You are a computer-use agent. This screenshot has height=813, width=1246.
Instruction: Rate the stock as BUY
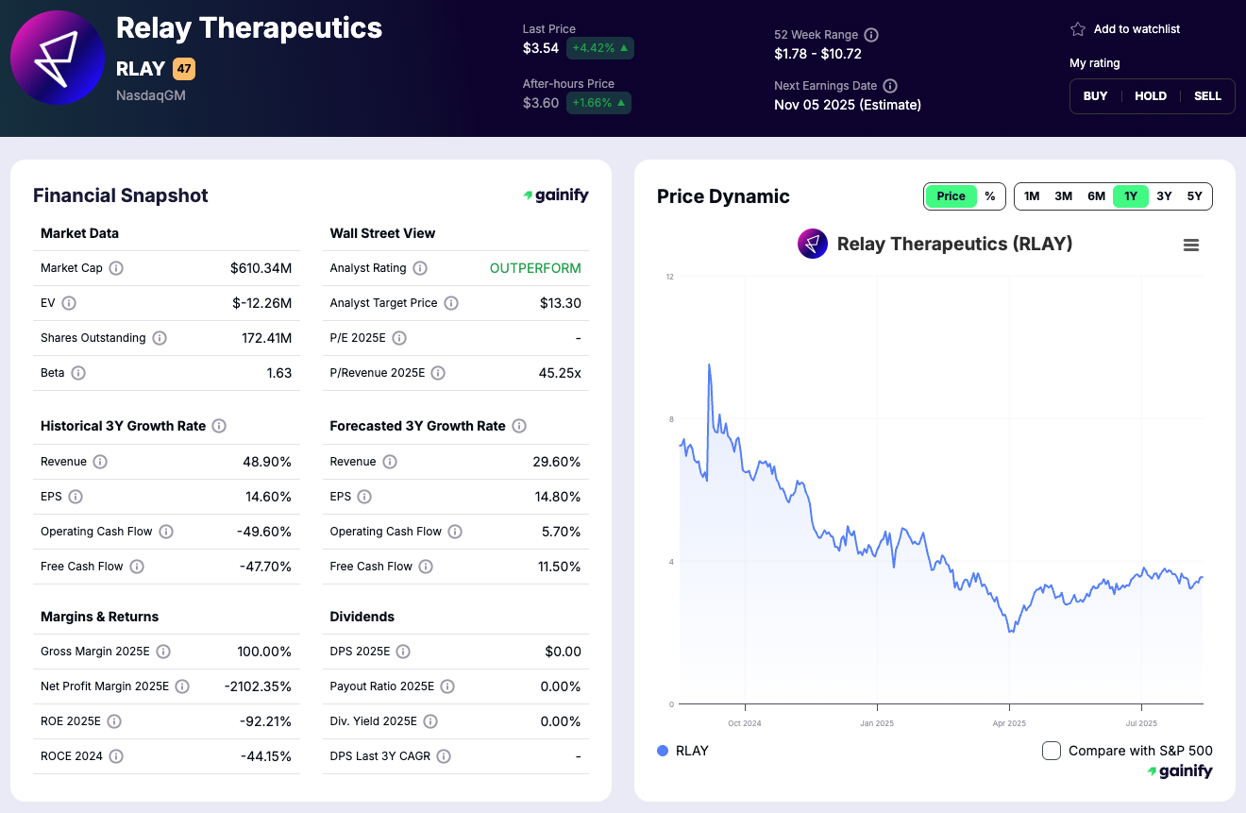point(1096,96)
